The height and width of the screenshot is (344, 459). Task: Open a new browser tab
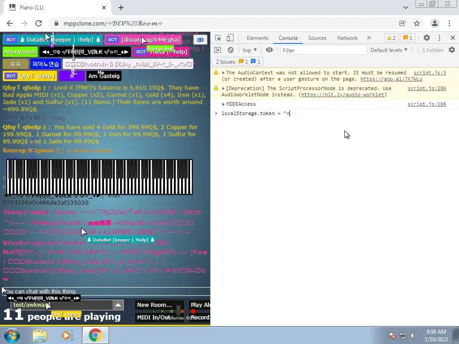(121, 8)
